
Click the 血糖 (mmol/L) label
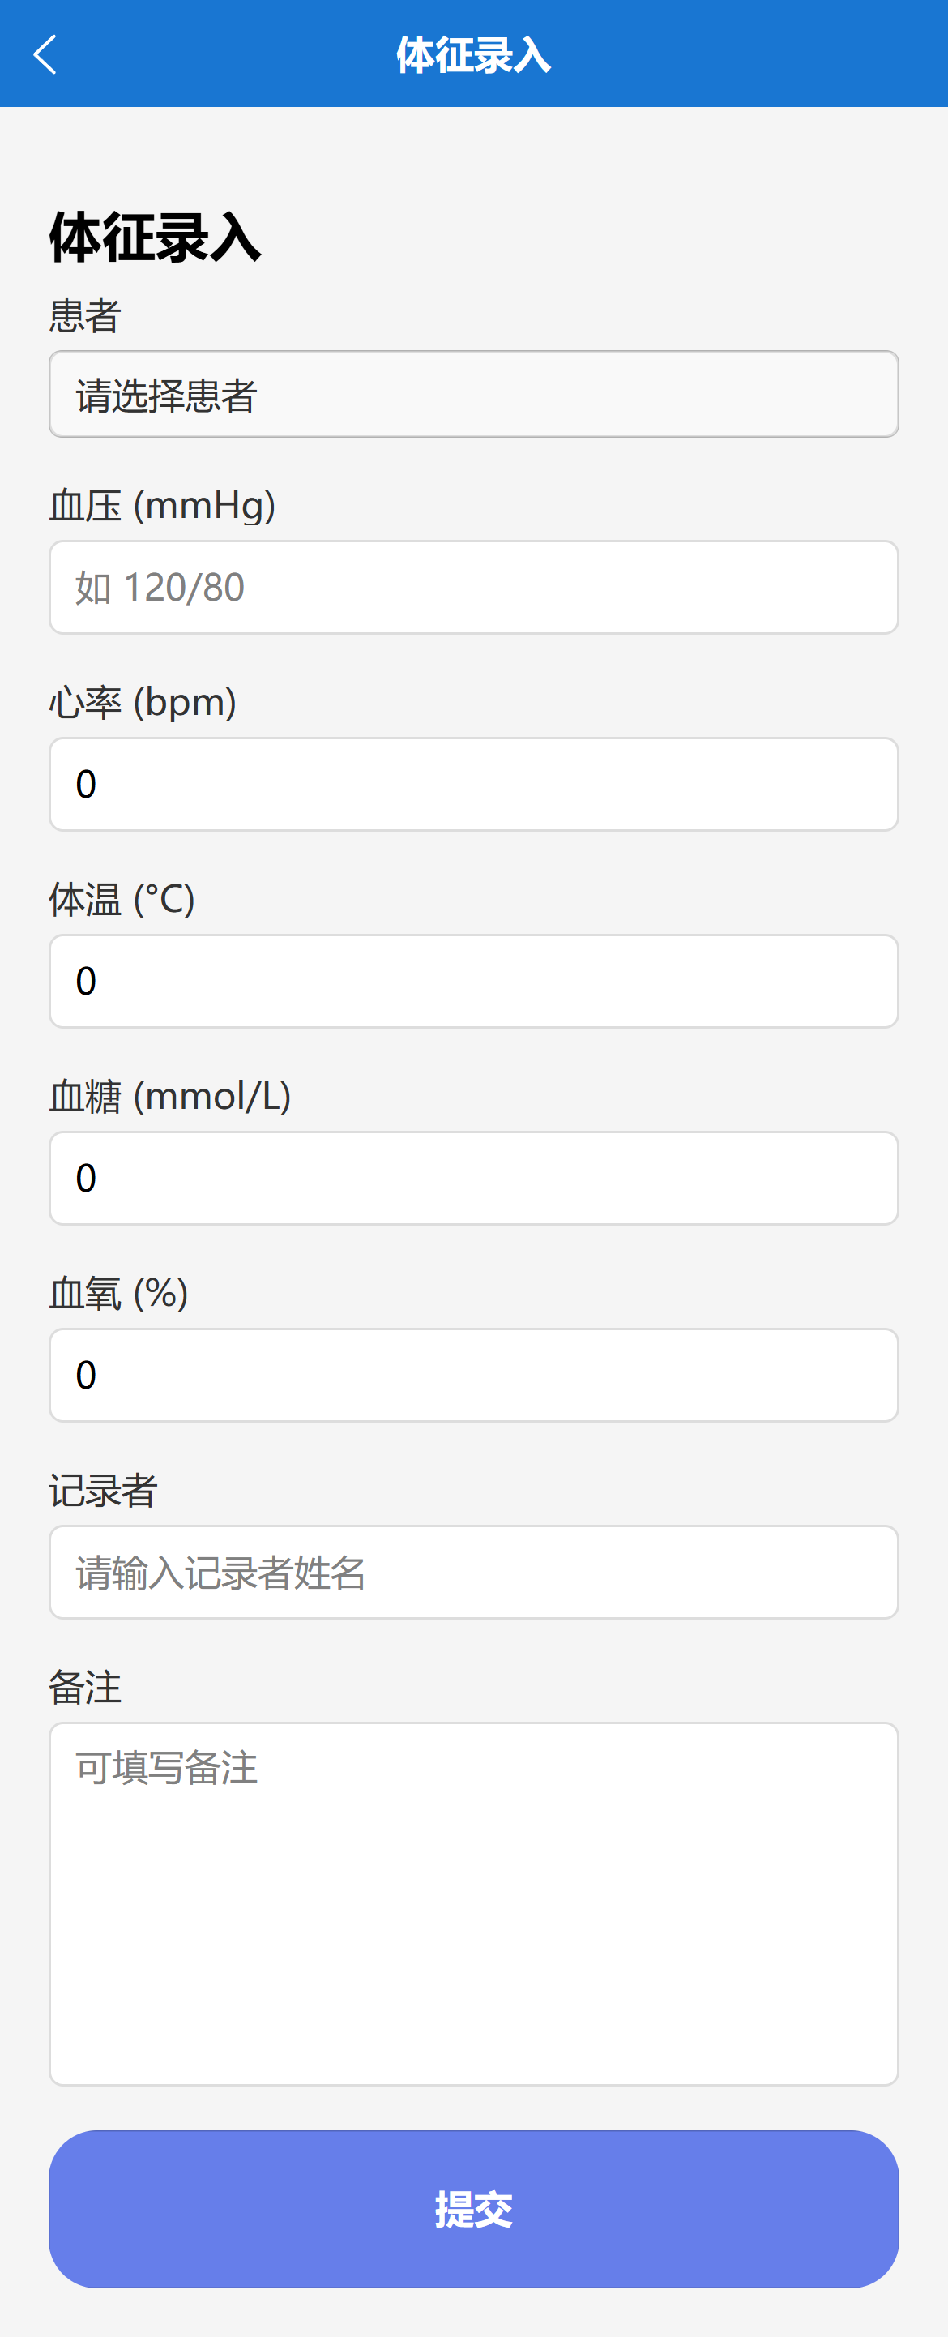click(x=169, y=1096)
